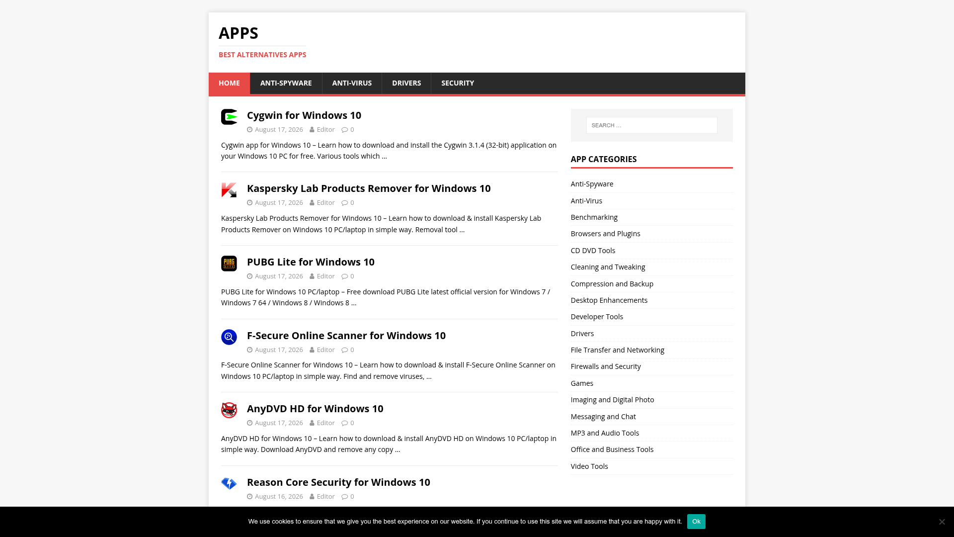Screen dimensions: 954x537
Task: Click in the Search input field
Action: (651, 125)
